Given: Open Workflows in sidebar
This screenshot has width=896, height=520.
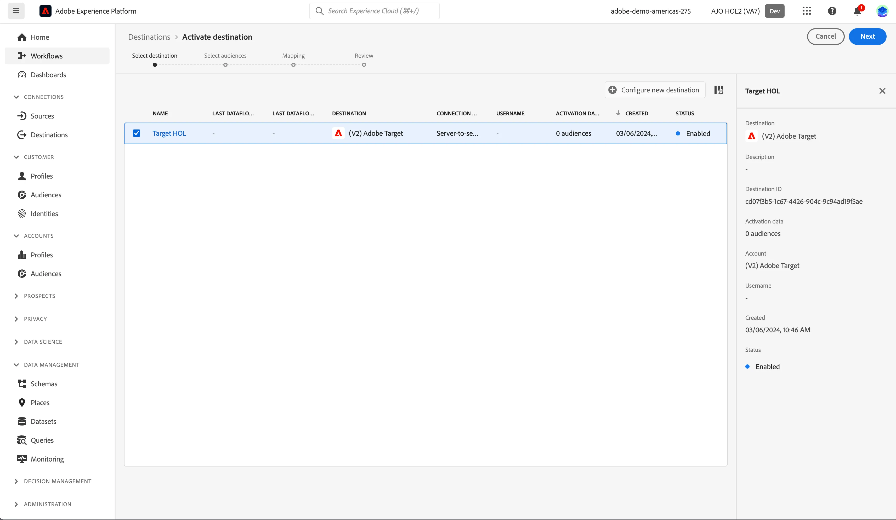Looking at the screenshot, I should [57, 56].
